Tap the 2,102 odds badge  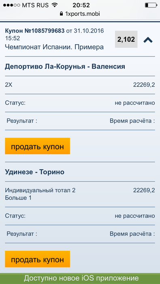[x=126, y=39]
